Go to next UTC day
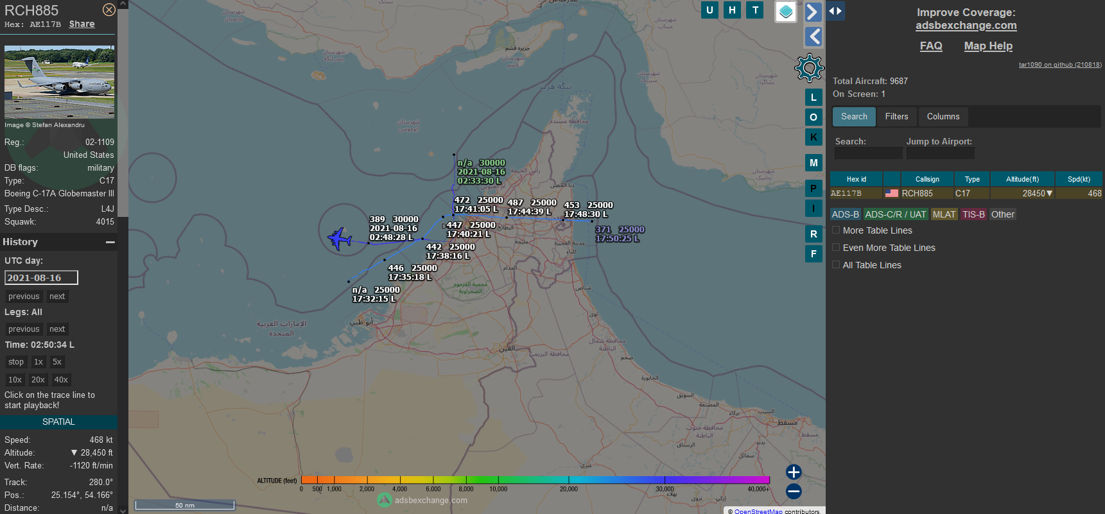This screenshot has height=514, width=1105. tap(57, 296)
